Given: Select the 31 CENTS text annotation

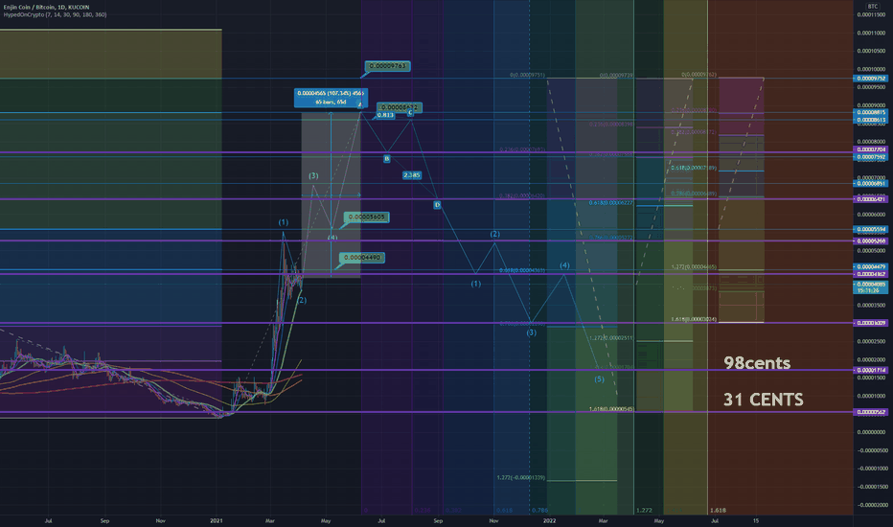Looking at the screenshot, I should click(x=763, y=400).
